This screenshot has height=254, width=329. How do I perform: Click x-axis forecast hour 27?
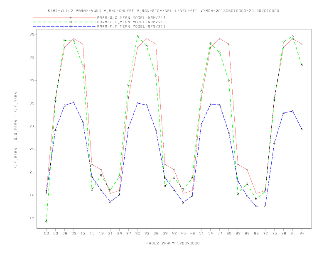click(x=128, y=233)
